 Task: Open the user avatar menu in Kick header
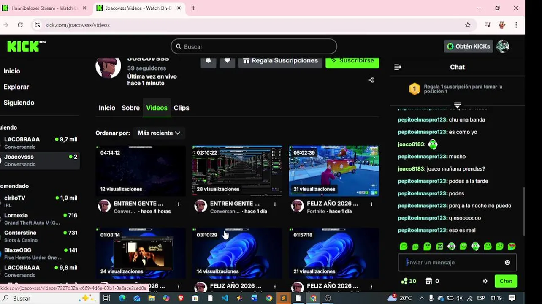tap(503, 46)
